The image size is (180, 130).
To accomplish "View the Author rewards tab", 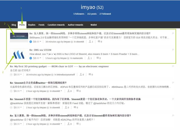I will 75,25.
